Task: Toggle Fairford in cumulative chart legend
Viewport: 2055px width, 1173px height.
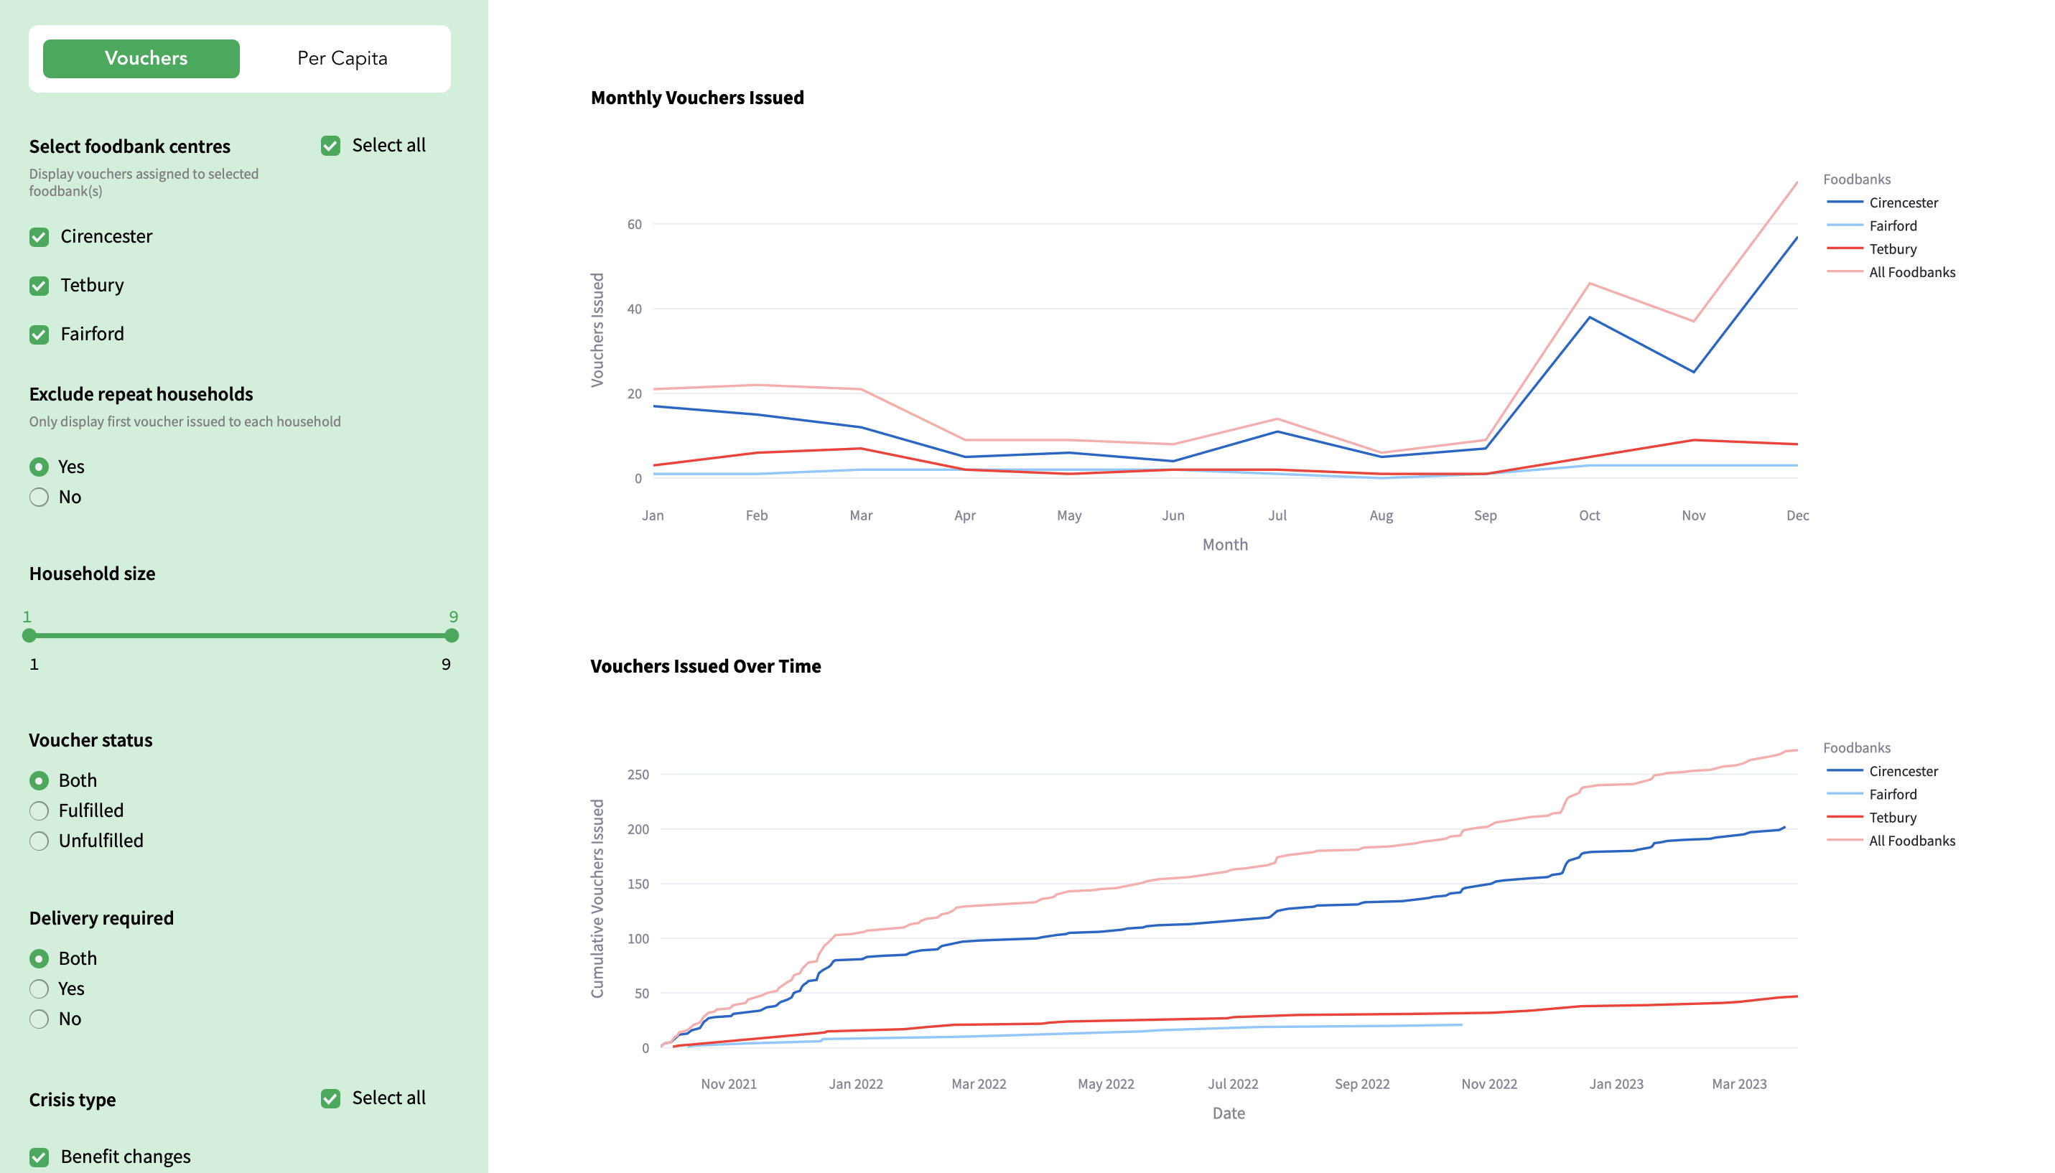Action: (1891, 795)
